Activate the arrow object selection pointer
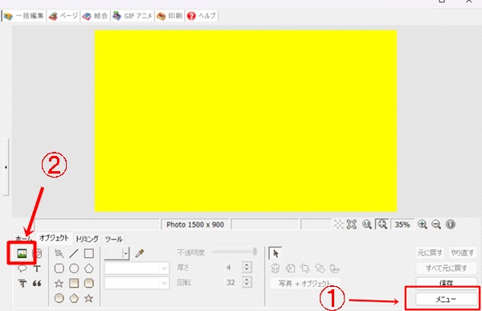The height and width of the screenshot is (311, 482). click(x=276, y=253)
